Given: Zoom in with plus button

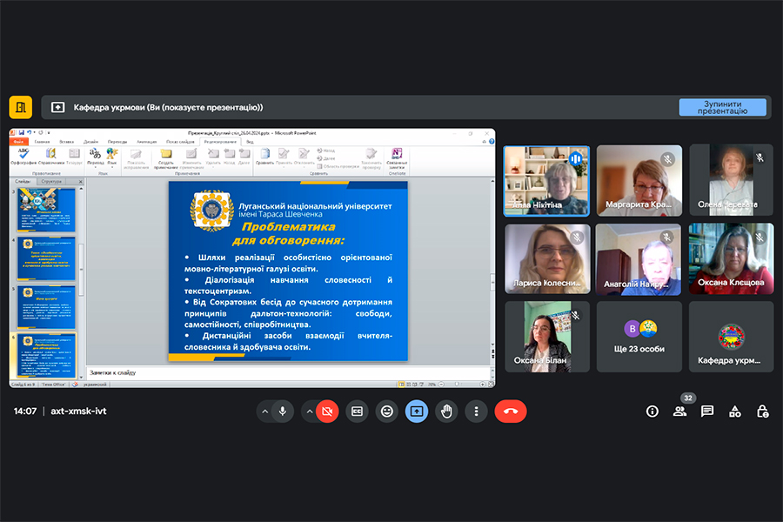Looking at the screenshot, I should (x=482, y=385).
